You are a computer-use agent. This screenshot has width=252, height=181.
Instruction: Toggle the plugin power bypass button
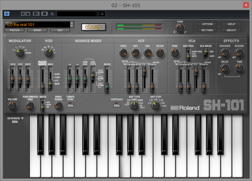(7, 14)
